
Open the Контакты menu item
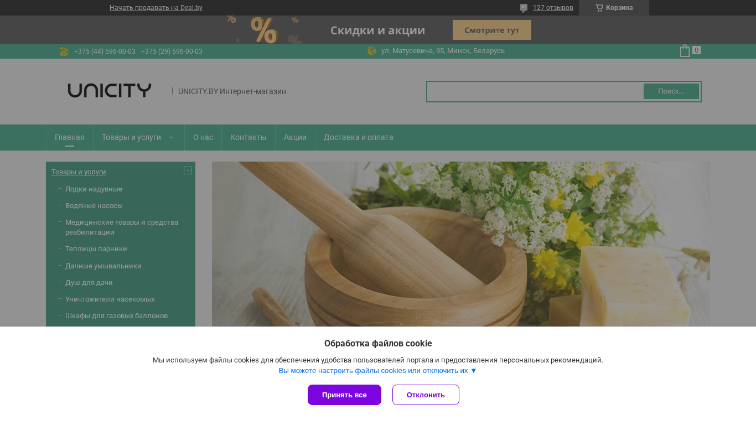[x=248, y=137]
